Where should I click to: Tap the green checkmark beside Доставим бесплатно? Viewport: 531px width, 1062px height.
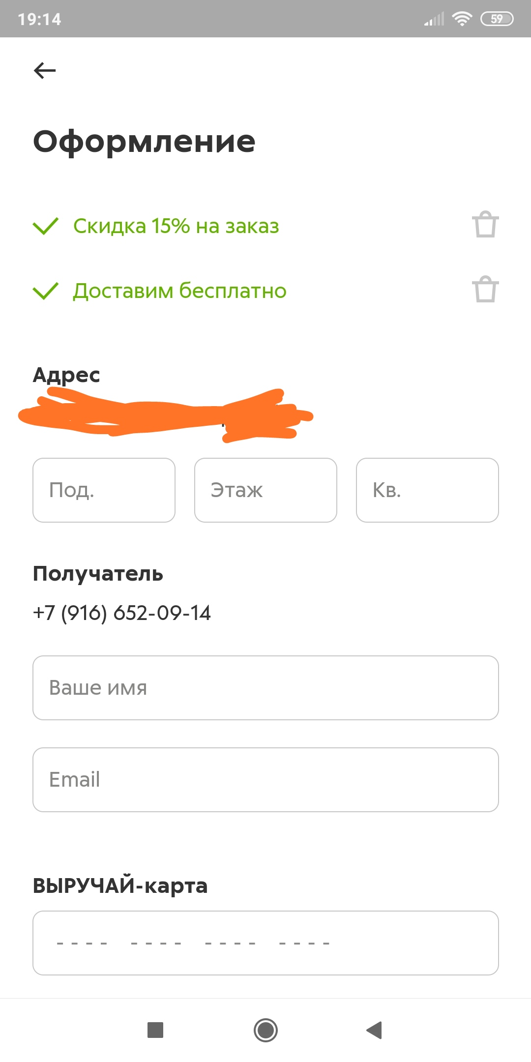point(45,291)
